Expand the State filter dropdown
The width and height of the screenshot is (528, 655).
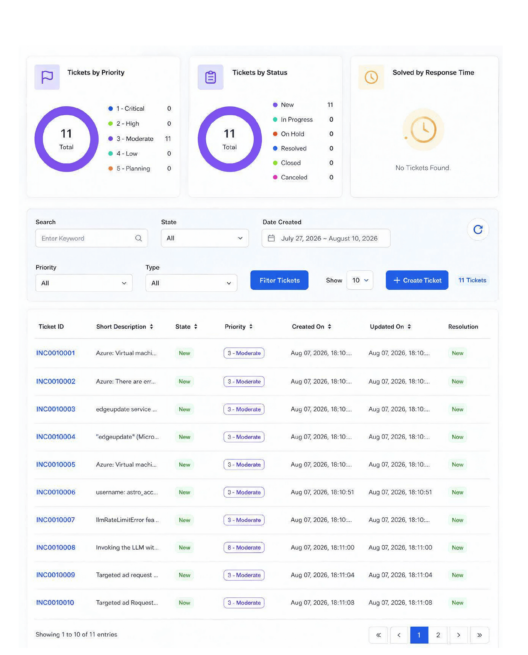coord(205,238)
